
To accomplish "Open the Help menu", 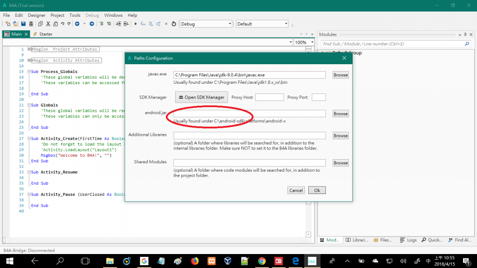I will tap(132, 15).
